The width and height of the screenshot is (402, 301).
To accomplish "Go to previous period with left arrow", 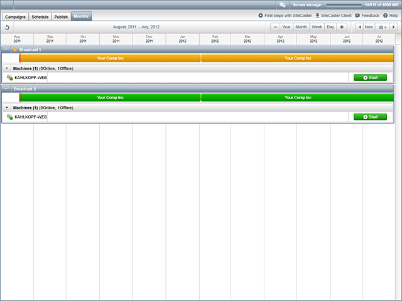I will point(359,27).
